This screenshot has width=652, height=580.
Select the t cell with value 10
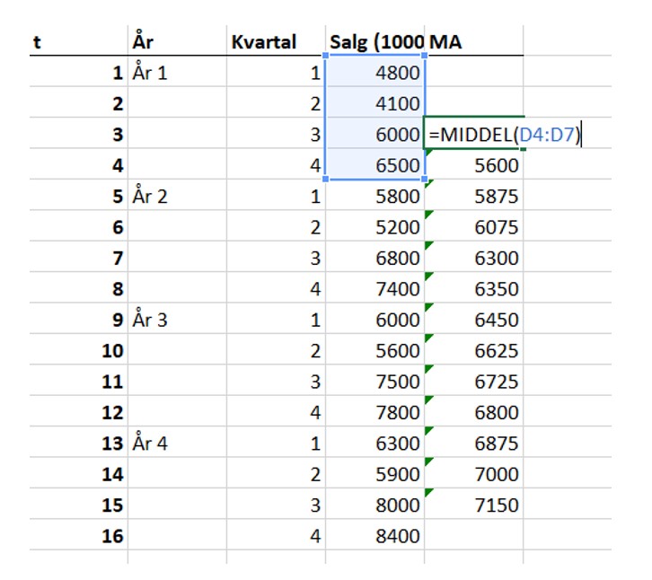(x=78, y=350)
